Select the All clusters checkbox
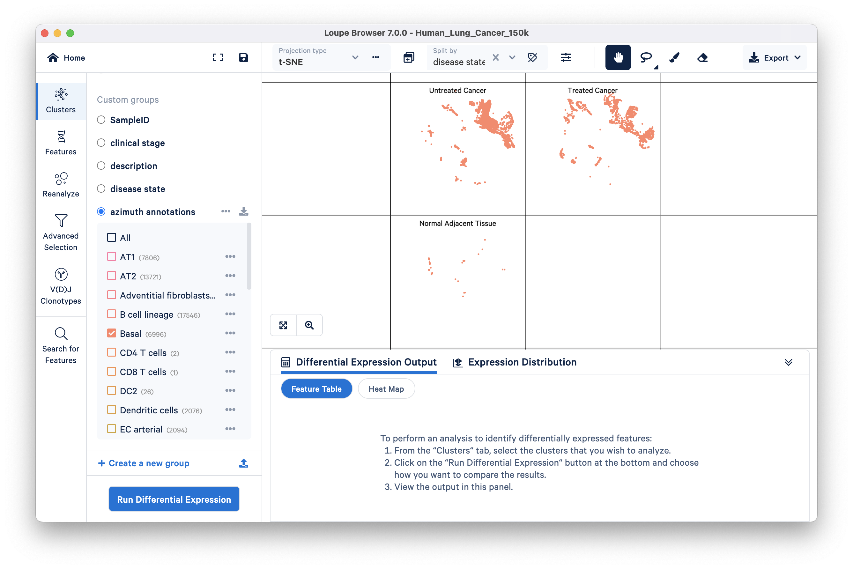853x569 pixels. pos(111,237)
